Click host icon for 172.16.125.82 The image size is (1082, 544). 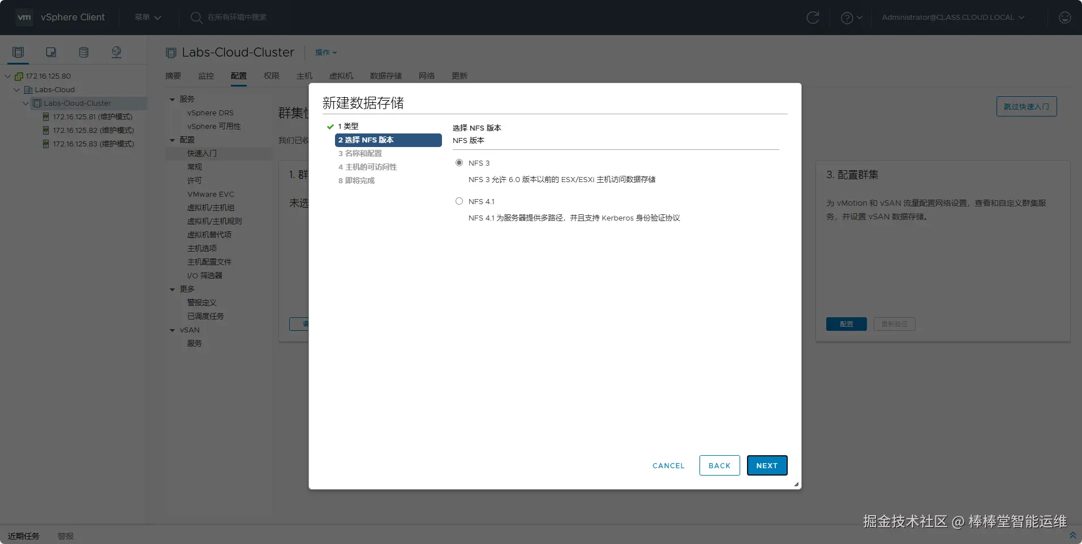coord(46,131)
